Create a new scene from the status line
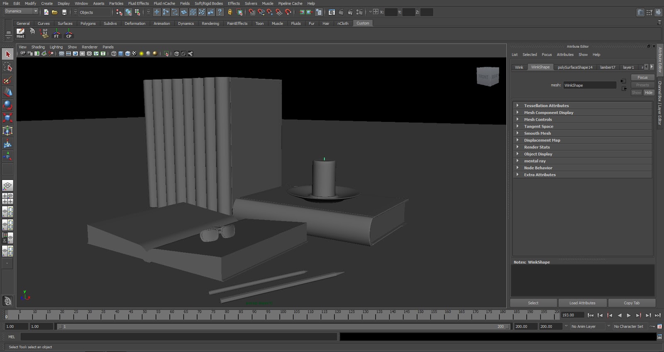 point(46,12)
